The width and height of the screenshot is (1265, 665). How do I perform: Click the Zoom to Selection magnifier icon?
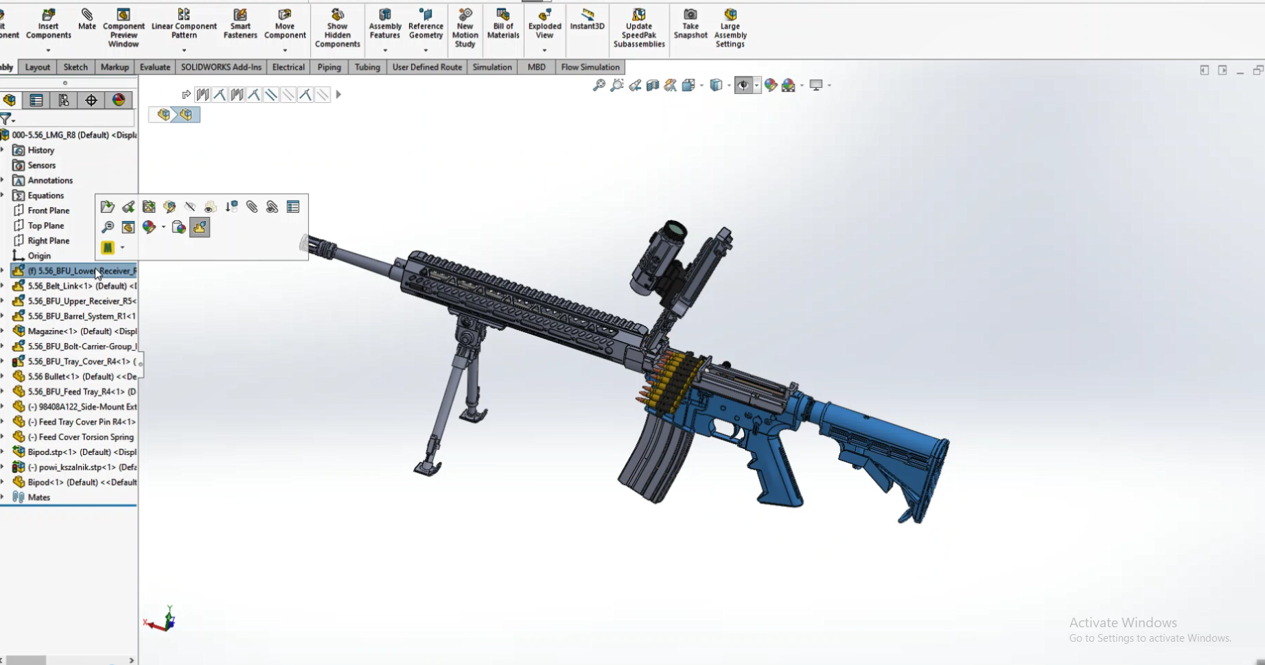click(x=107, y=227)
